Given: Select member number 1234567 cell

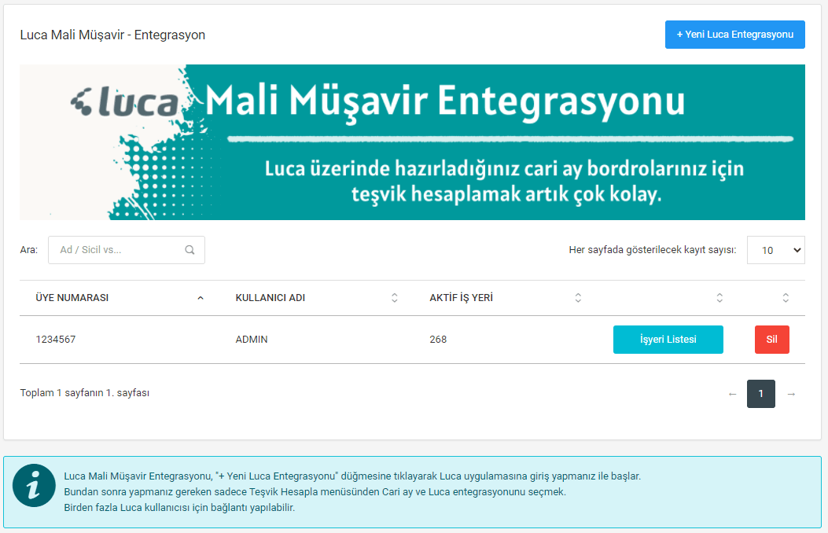Looking at the screenshot, I should 56,340.
